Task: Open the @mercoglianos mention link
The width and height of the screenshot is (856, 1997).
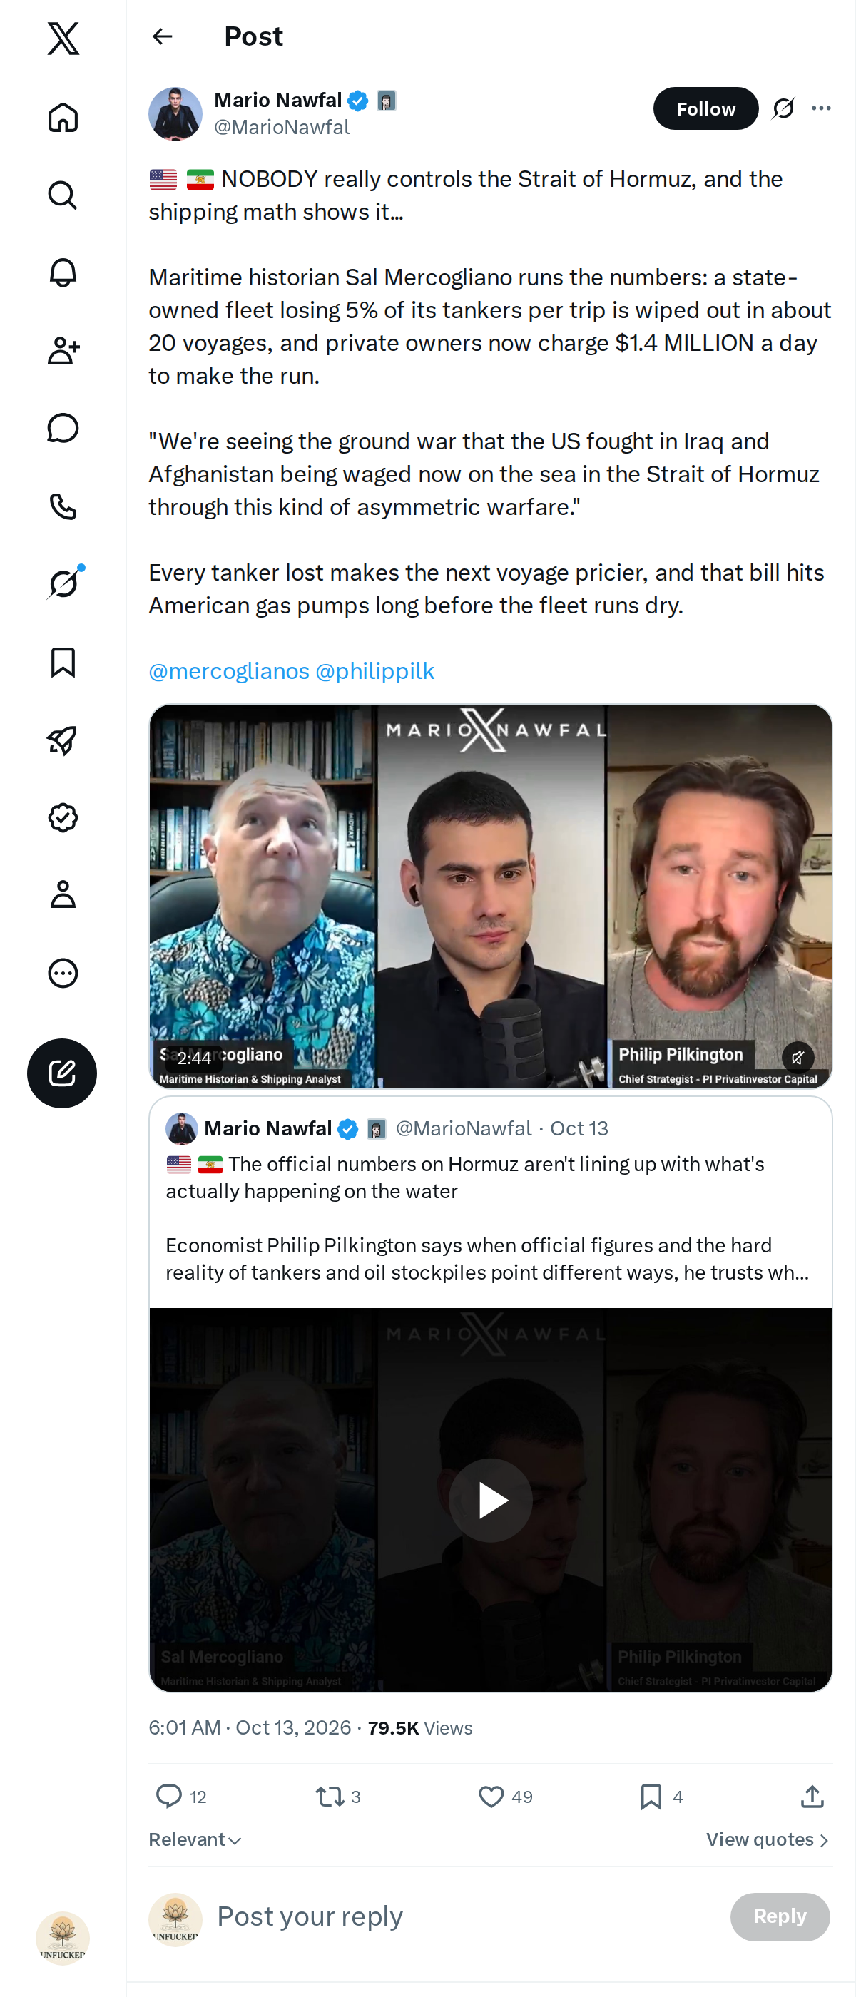Action: point(229,670)
